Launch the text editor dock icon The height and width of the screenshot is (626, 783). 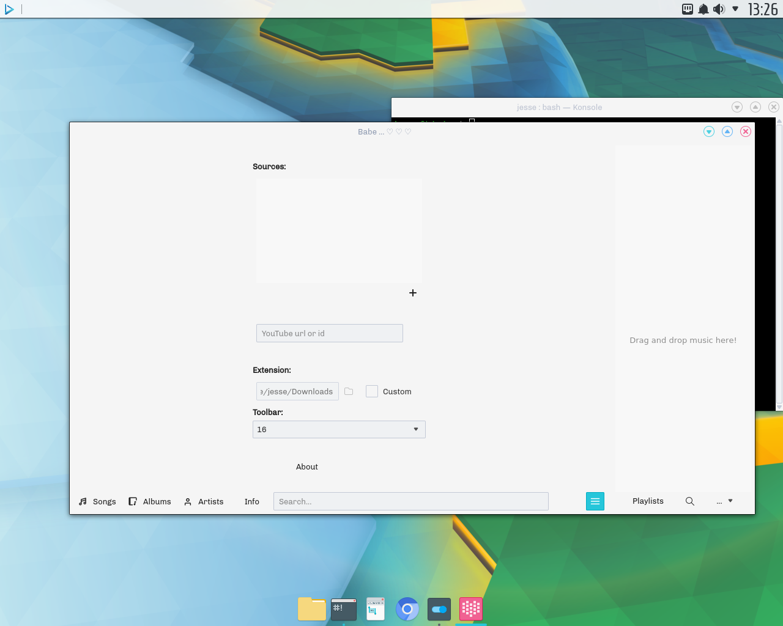(376, 609)
